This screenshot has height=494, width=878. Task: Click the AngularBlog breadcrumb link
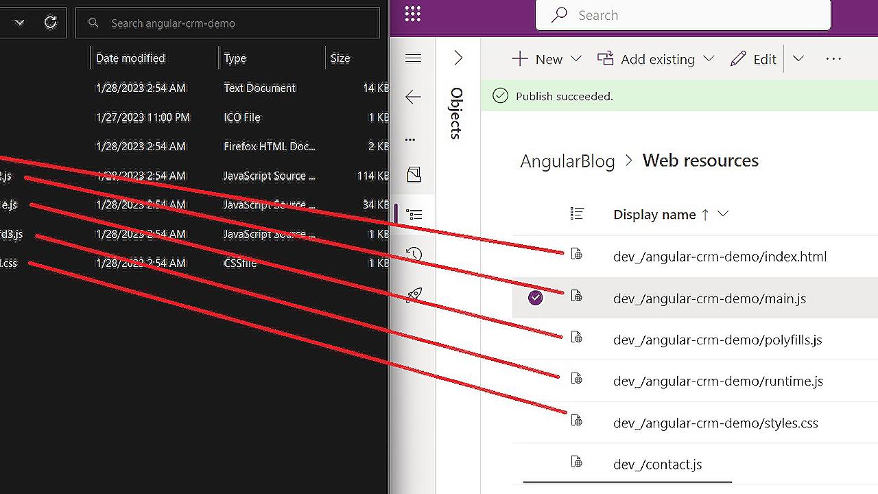click(567, 161)
